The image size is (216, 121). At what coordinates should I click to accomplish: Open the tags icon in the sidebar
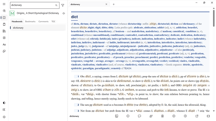[x=4, y=51]
